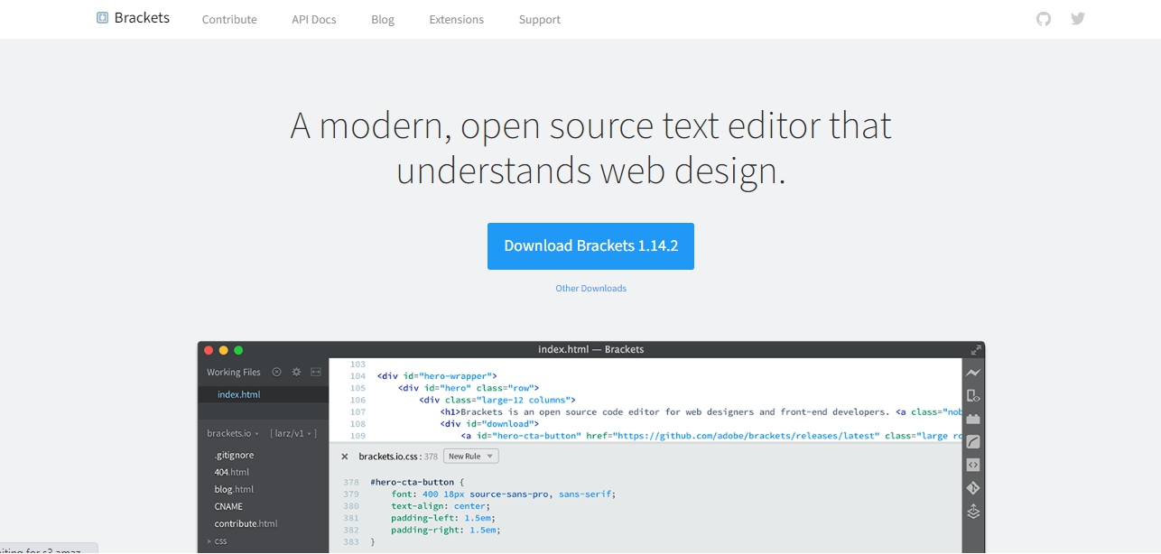
Task: Click line number 109 in the gutter
Action: [x=358, y=436]
